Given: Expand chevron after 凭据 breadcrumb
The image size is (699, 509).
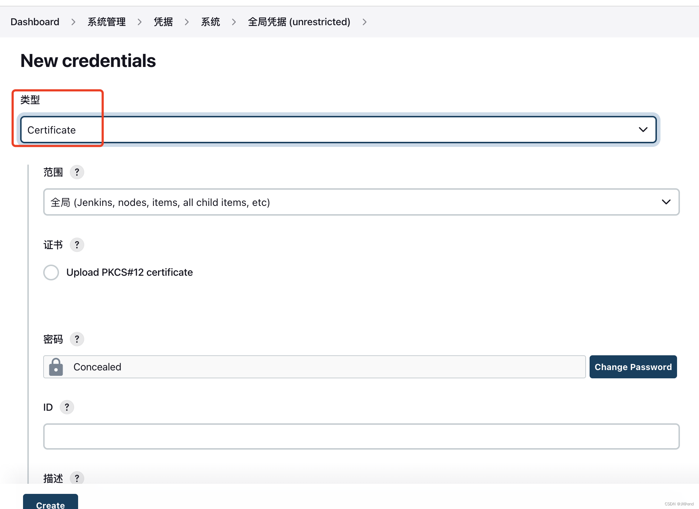Looking at the screenshot, I should [x=187, y=22].
